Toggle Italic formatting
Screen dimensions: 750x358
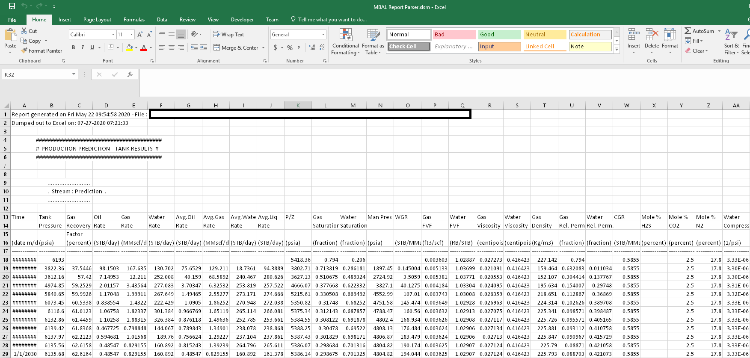83,47
